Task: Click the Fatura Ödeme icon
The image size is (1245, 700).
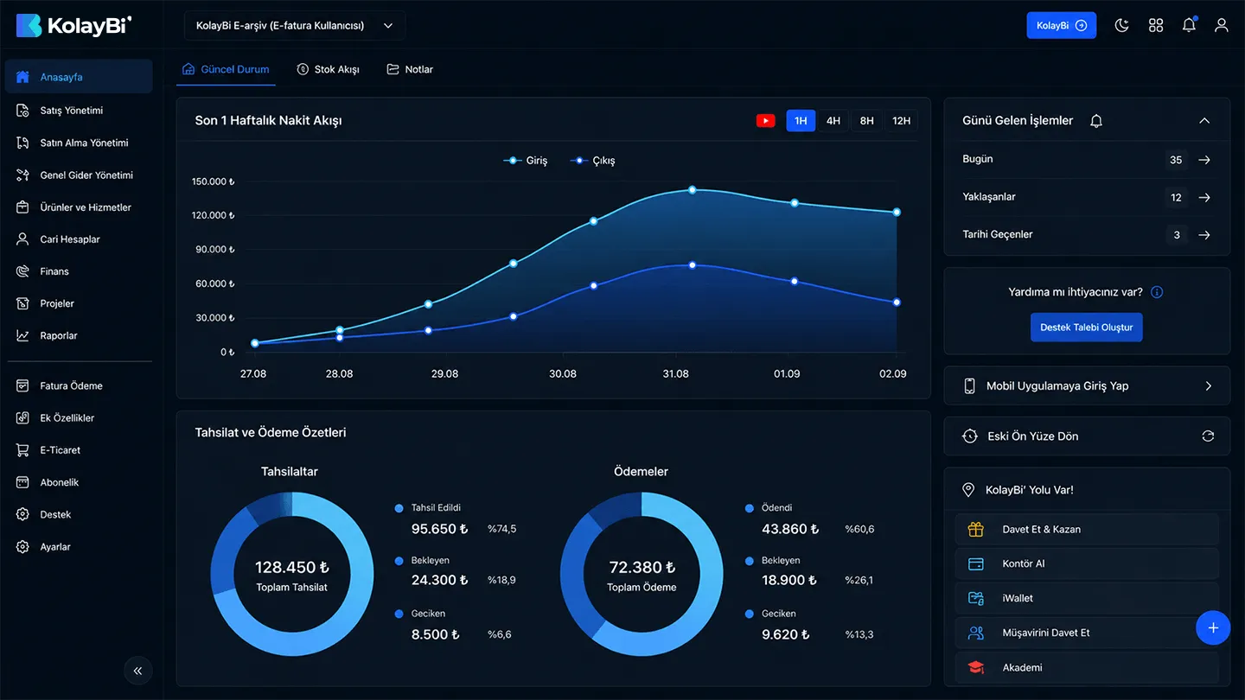Action: [x=23, y=385]
